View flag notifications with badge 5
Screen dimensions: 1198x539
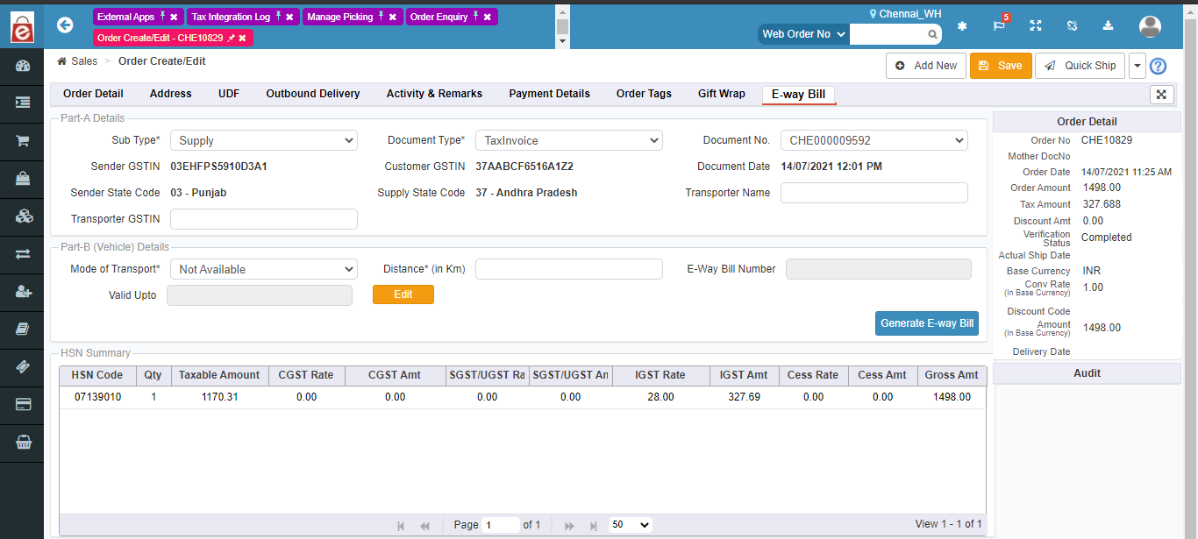pos(999,27)
